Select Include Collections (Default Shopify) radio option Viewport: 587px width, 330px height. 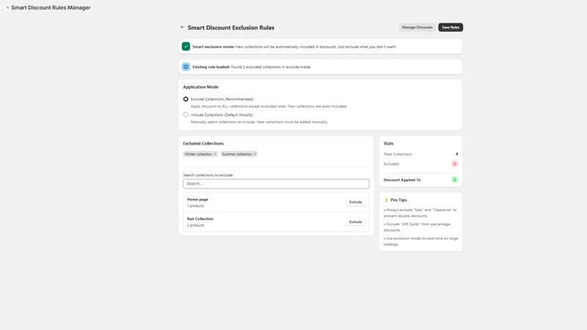pyautogui.click(x=186, y=114)
